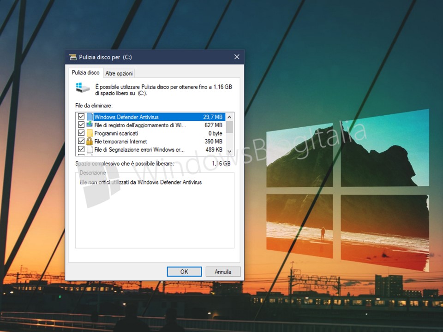Click the Windows Defender Antivirus file icon

[90, 117]
